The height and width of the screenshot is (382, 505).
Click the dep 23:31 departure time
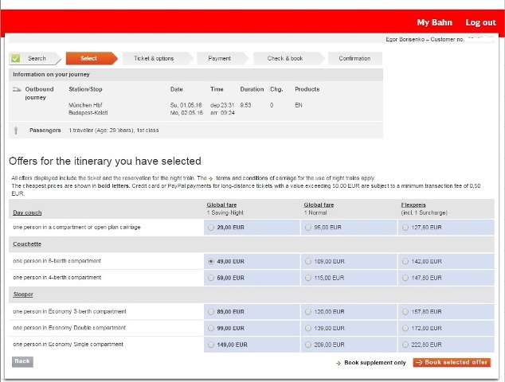pyautogui.click(x=222, y=105)
